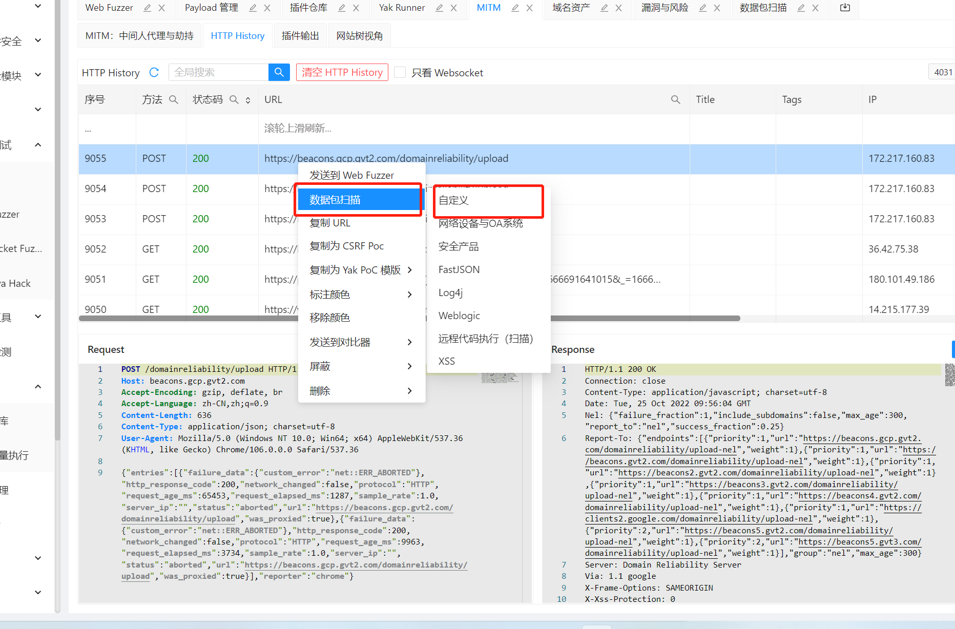Open a Hack item in sidebar
This screenshot has width=955, height=629.
[15, 283]
